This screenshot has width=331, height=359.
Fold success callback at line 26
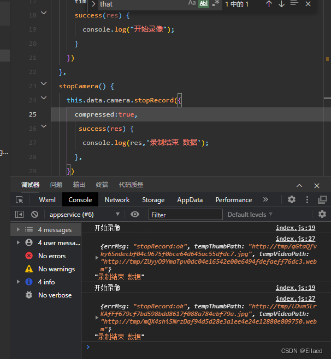(x=44, y=126)
